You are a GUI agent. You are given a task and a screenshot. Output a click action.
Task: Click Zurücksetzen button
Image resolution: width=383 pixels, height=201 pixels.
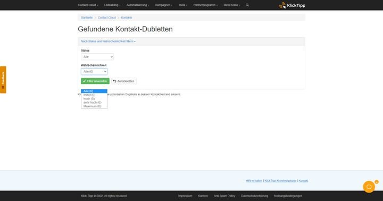(124, 81)
